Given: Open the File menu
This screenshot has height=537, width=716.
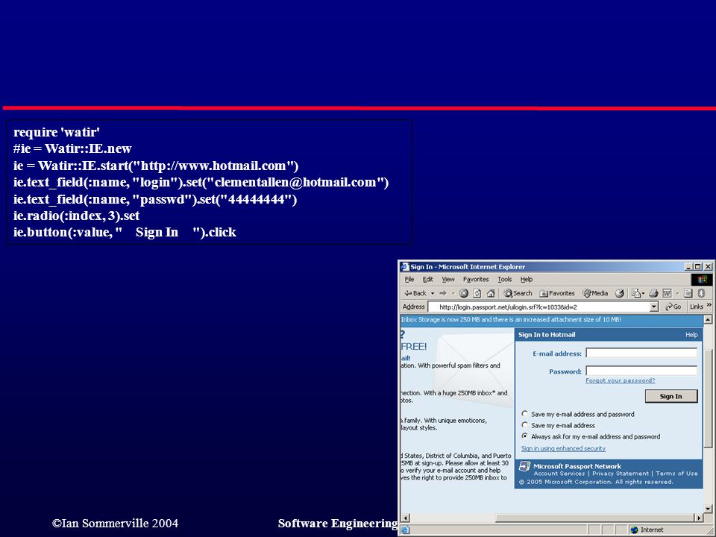Looking at the screenshot, I should pyautogui.click(x=409, y=279).
